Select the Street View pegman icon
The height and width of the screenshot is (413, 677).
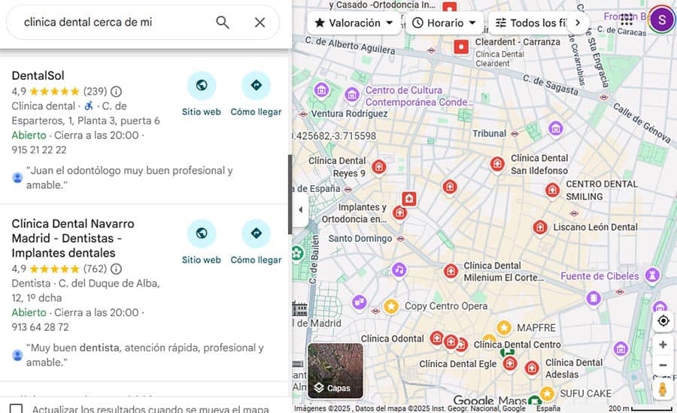point(663,390)
